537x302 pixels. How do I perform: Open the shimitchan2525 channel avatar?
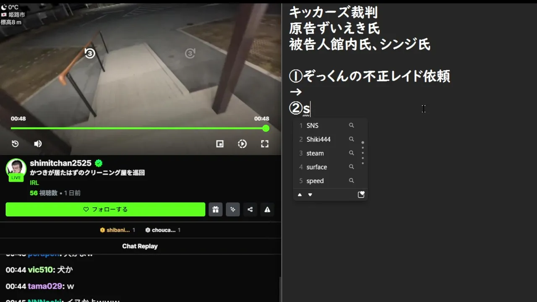coord(16,169)
